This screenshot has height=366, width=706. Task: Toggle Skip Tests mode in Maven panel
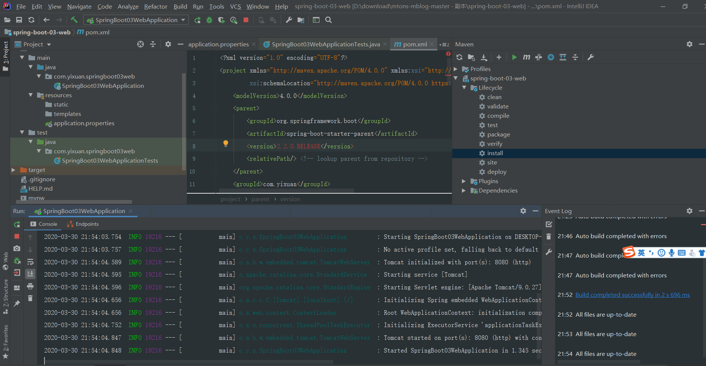539,57
